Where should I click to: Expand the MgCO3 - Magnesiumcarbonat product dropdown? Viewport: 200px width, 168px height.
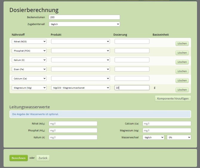pyautogui.click(x=81, y=88)
